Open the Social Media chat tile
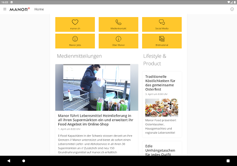Image resolution: width=237 pixels, height=166 pixels. 162,24
